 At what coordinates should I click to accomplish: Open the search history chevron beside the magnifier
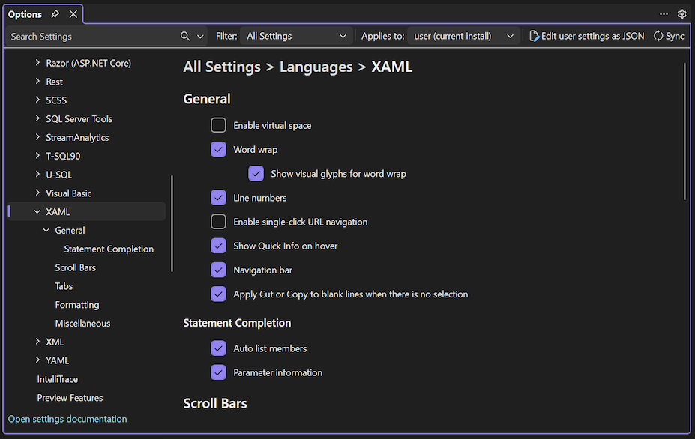(199, 36)
